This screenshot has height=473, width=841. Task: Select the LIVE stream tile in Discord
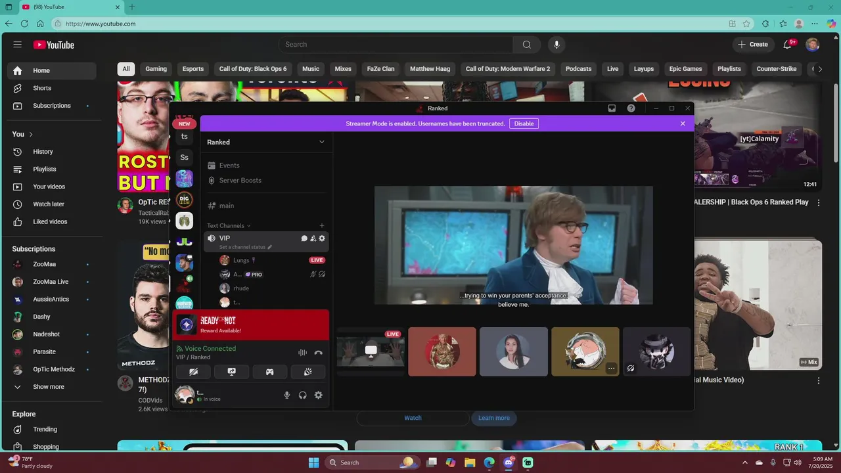(371, 351)
